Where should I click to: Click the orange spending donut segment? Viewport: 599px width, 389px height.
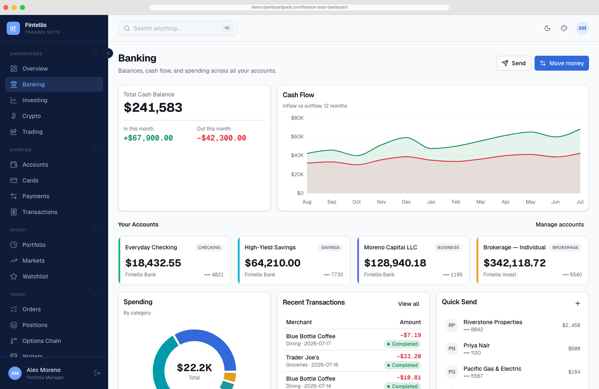(230, 377)
